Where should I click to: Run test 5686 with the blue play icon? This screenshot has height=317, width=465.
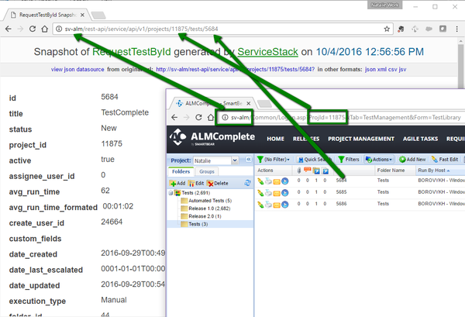coord(285,205)
